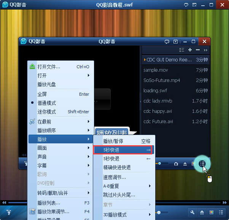Select CDC GUI Demo Ree... playlist item
This screenshot has height=220, width=229.
coord(176,60)
